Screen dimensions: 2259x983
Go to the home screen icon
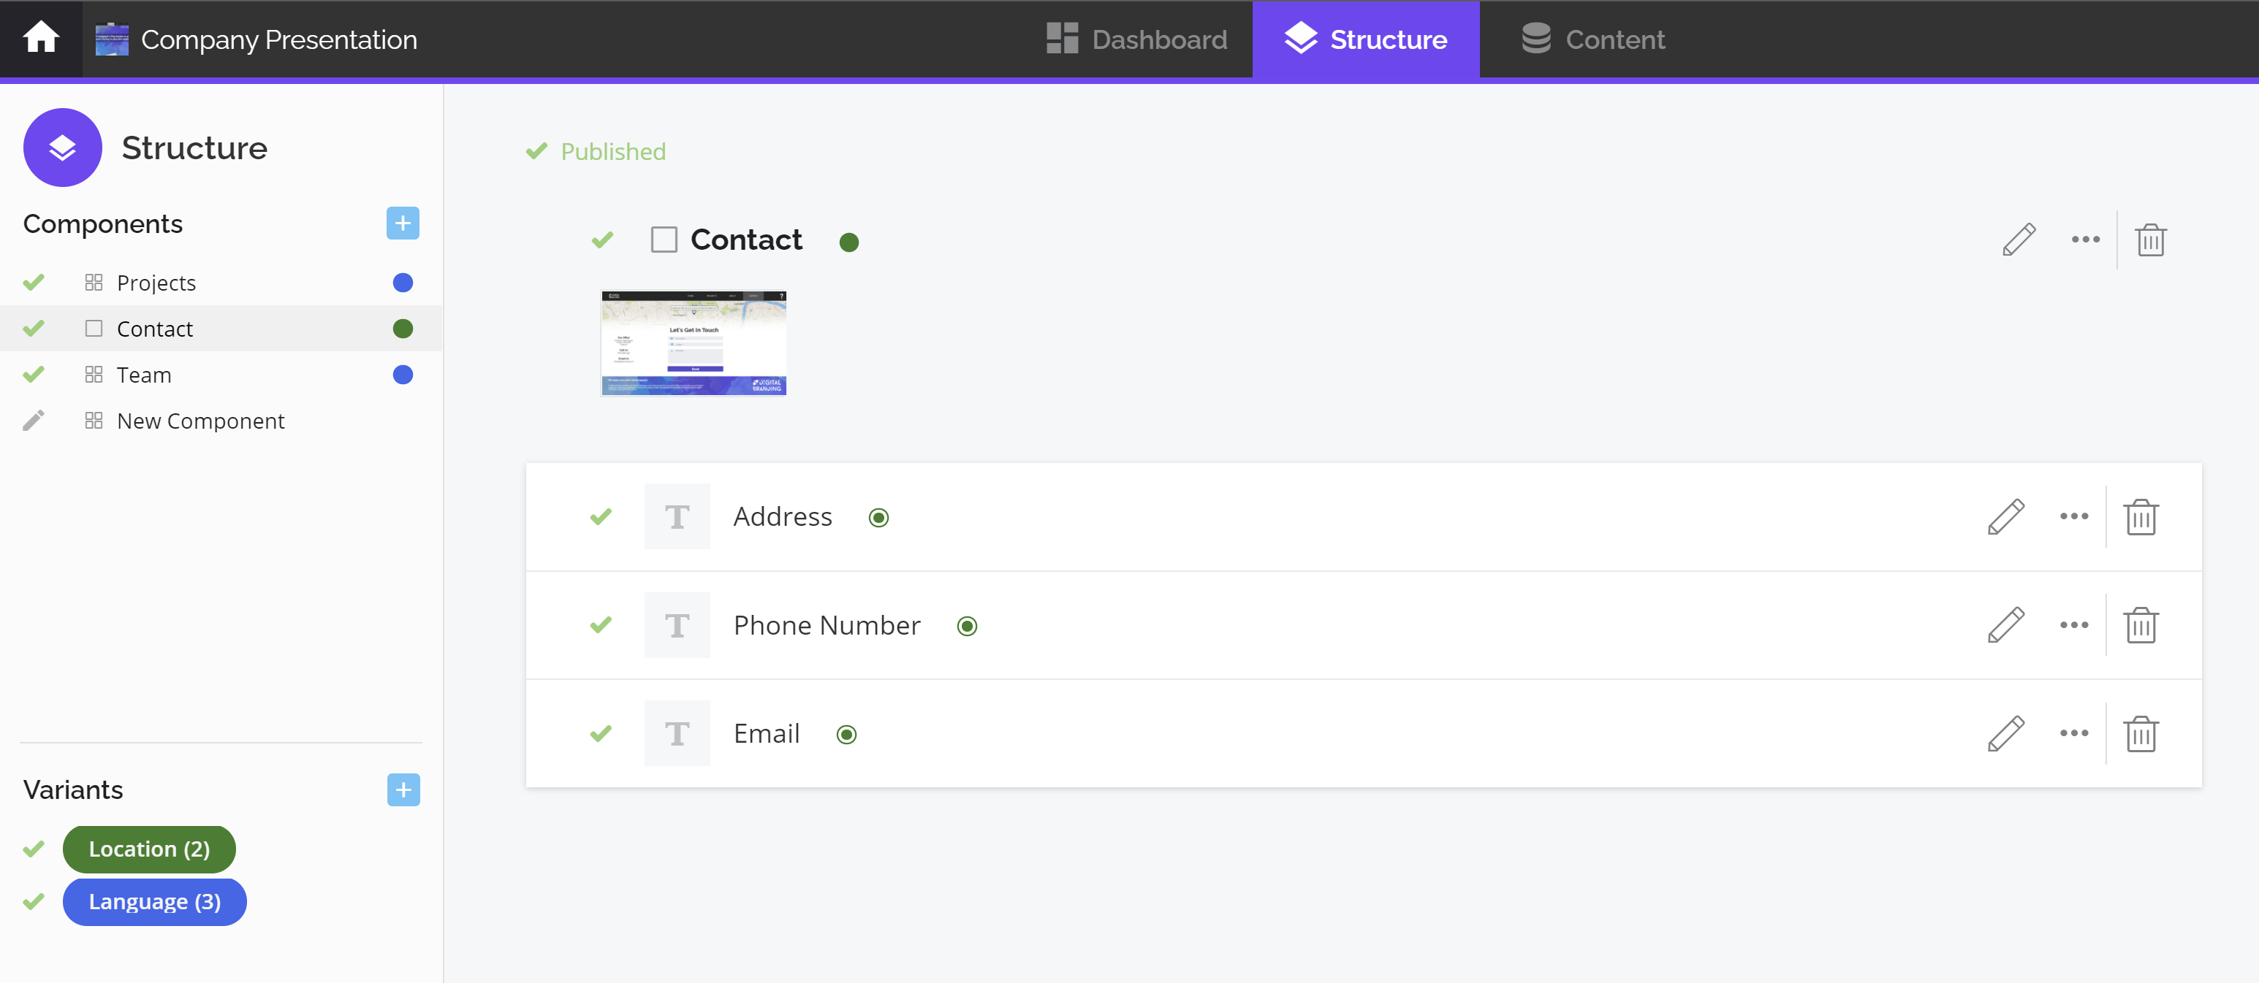tap(40, 39)
